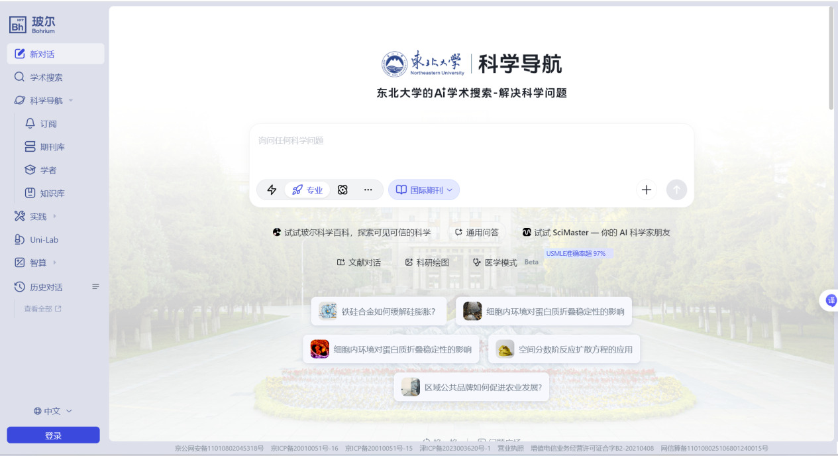Toggle the 专业 rocket mode
The height and width of the screenshot is (456, 838).
pyautogui.click(x=307, y=190)
